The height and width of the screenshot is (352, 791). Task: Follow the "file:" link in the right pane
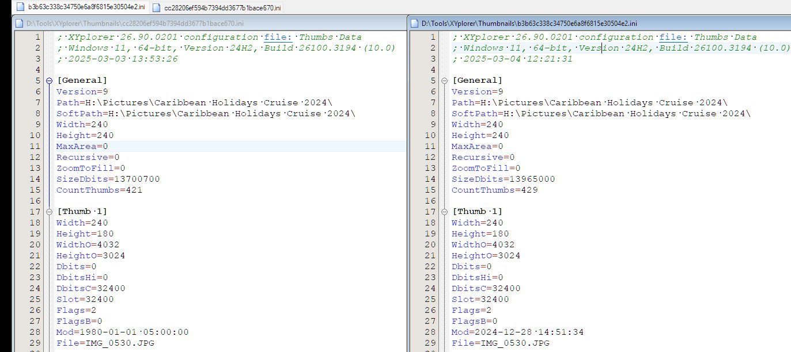tap(673, 37)
